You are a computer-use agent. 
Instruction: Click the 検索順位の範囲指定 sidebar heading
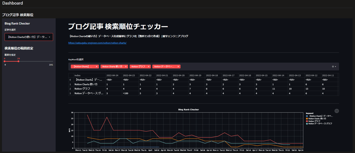point(19,48)
